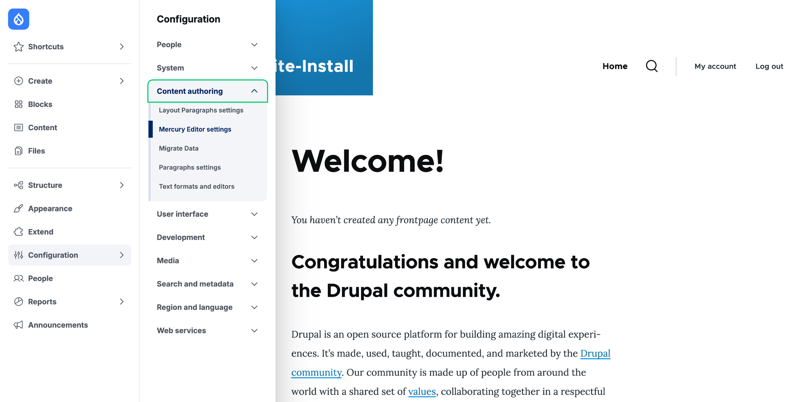Click the Appearance brush icon
The height and width of the screenshot is (402, 804).
(18, 209)
